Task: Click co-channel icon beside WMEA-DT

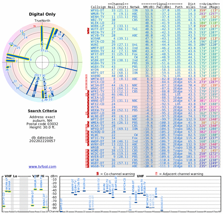Action: click(88, 123)
